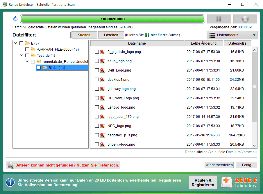Collapse the E drive tree node

[x=16, y=43]
